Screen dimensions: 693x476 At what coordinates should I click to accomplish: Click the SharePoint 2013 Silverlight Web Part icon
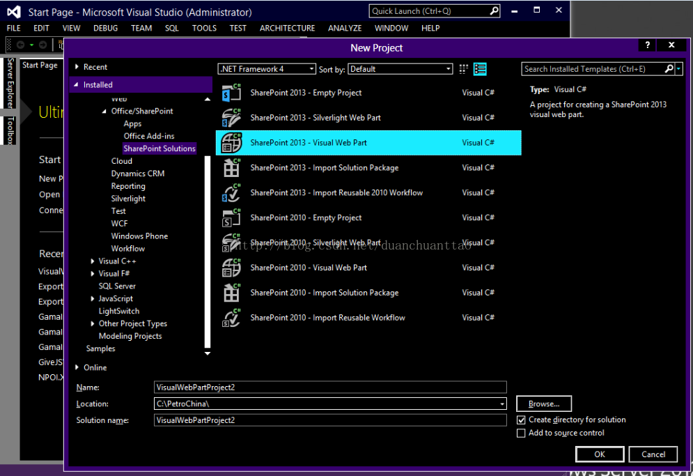[231, 118]
